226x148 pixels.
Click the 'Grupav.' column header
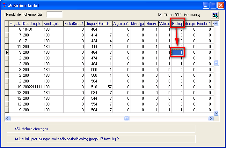coord(91,24)
